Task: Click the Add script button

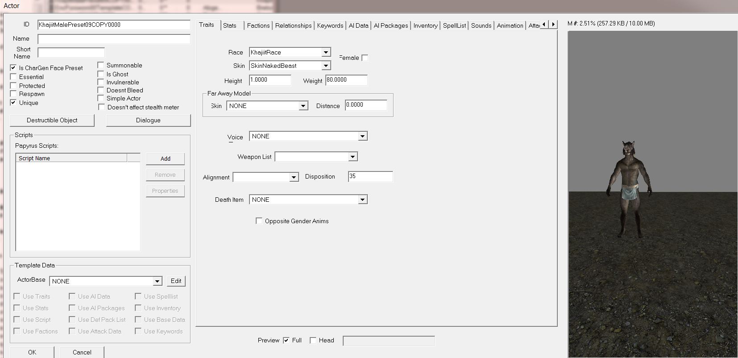Action: (x=165, y=158)
